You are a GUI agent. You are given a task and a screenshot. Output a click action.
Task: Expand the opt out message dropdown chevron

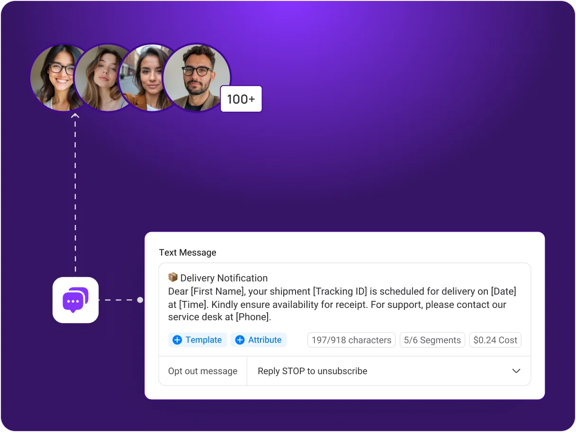[x=516, y=371]
